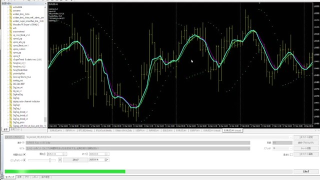Select the ZeroLag Stochs_true indicator icon
The image size is (320, 180).
pos(11,77)
